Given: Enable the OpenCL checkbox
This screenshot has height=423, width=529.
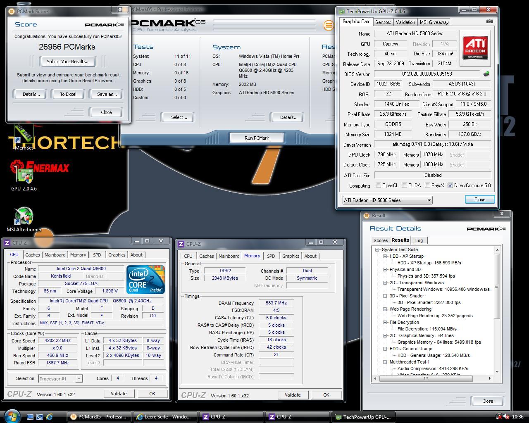Looking at the screenshot, I should click(378, 185).
